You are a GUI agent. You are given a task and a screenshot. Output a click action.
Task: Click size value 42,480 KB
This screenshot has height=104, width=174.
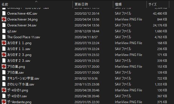(x=160, y=13)
